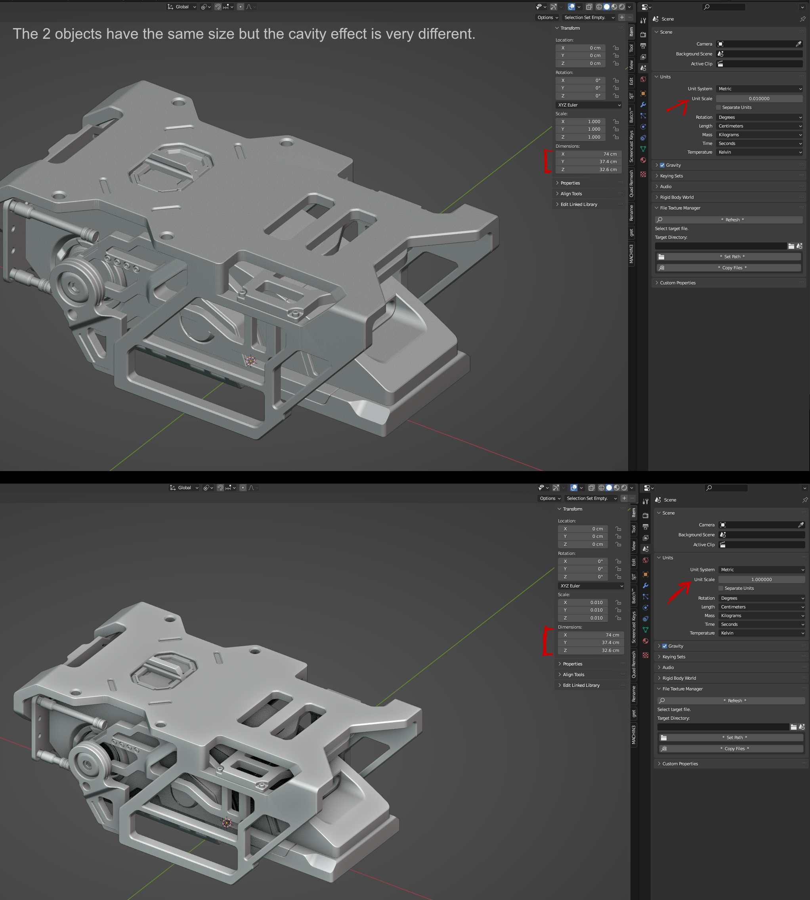The width and height of the screenshot is (810, 900).
Task: Open World properties tab in upper screenshot
Action: coord(643,79)
